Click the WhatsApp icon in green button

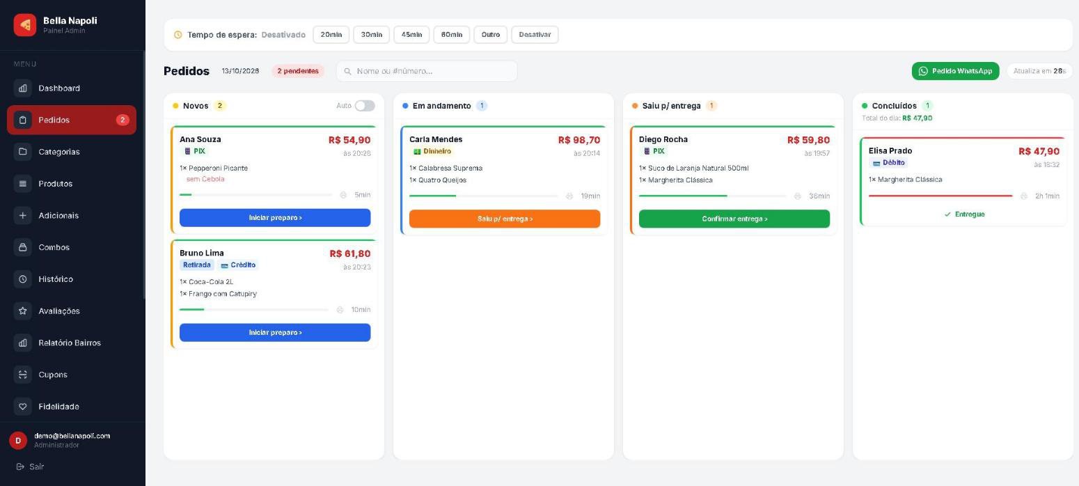click(923, 71)
